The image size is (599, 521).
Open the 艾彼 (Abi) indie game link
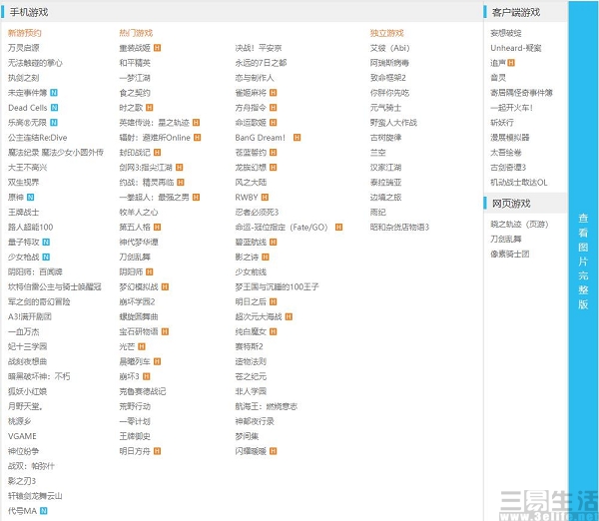(x=389, y=48)
